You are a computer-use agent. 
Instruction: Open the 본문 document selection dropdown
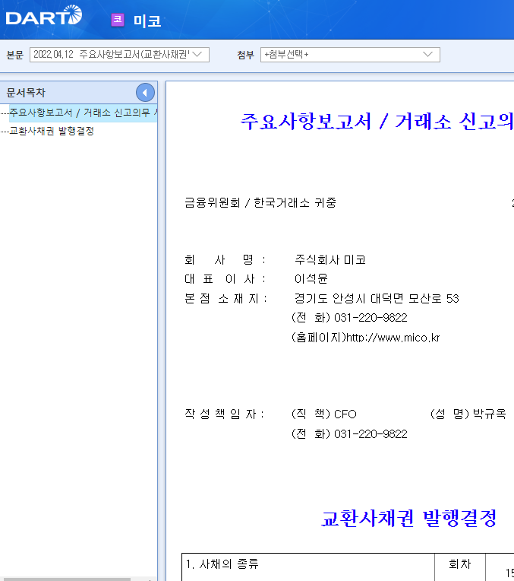coord(119,55)
